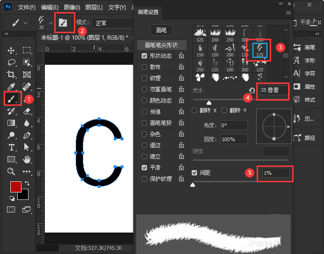The width and height of the screenshot is (324, 254).
Task: Open the 模式 blend mode dropdown
Action: (x=113, y=23)
